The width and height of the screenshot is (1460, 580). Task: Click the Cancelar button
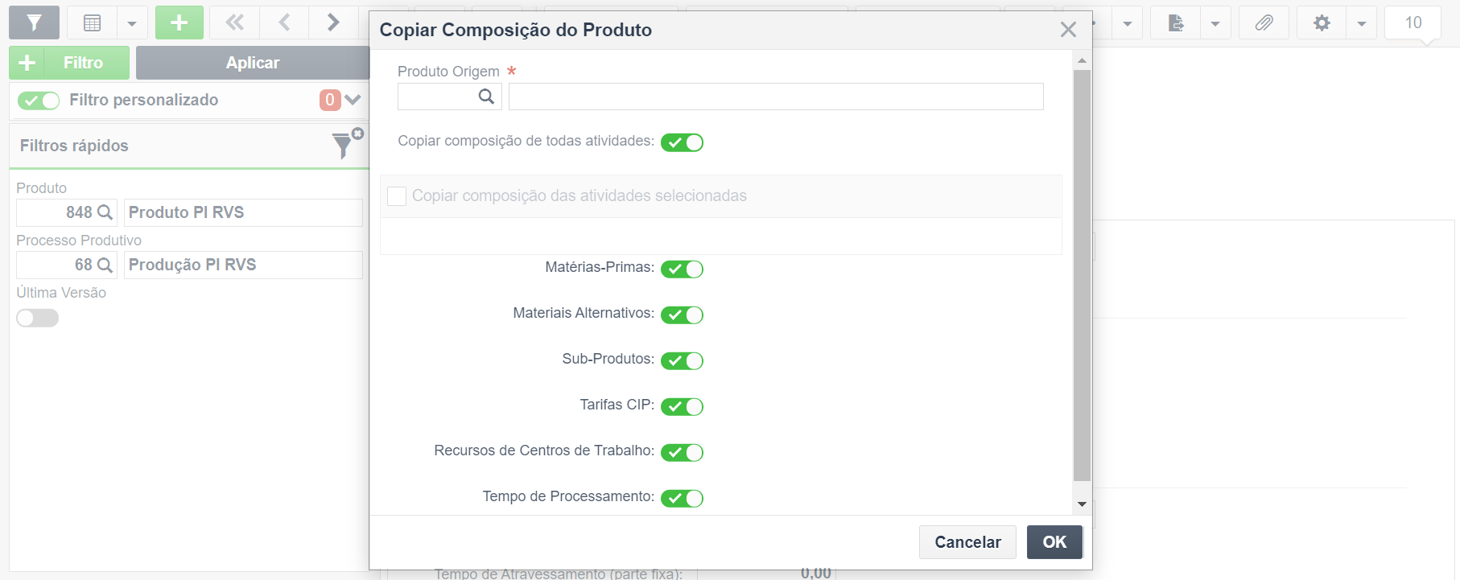(967, 542)
